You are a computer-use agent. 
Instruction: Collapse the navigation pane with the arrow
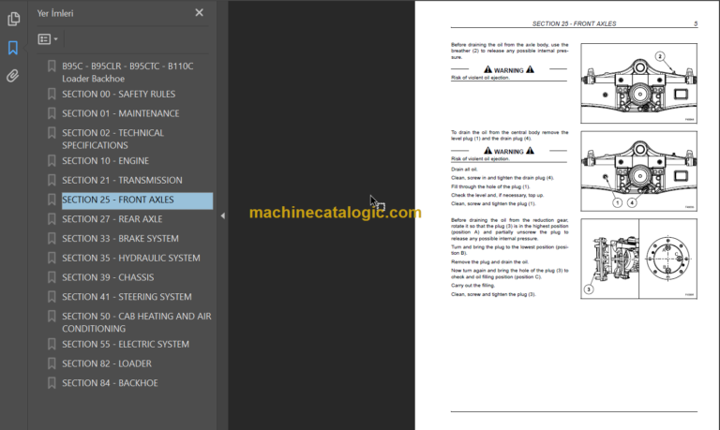tap(223, 215)
